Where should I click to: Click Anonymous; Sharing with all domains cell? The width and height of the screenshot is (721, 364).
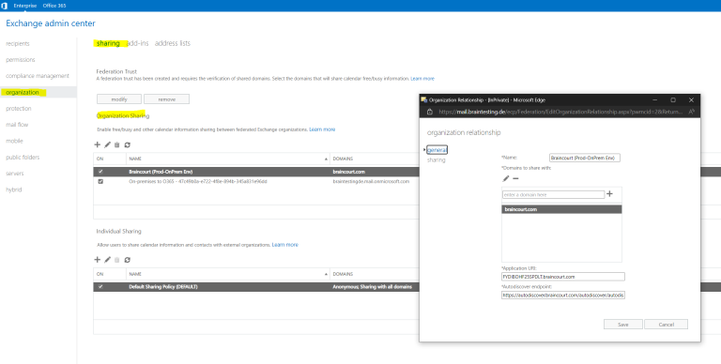click(373, 287)
